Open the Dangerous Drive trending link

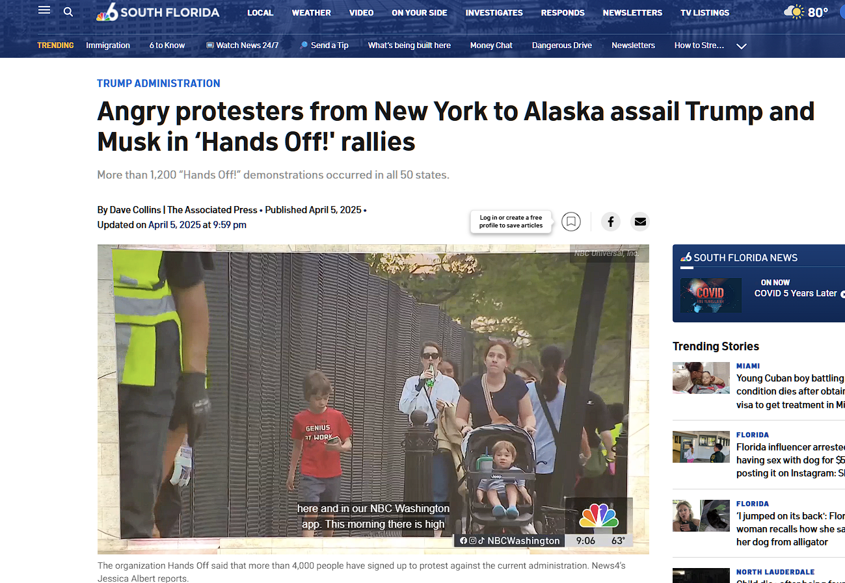tap(562, 45)
